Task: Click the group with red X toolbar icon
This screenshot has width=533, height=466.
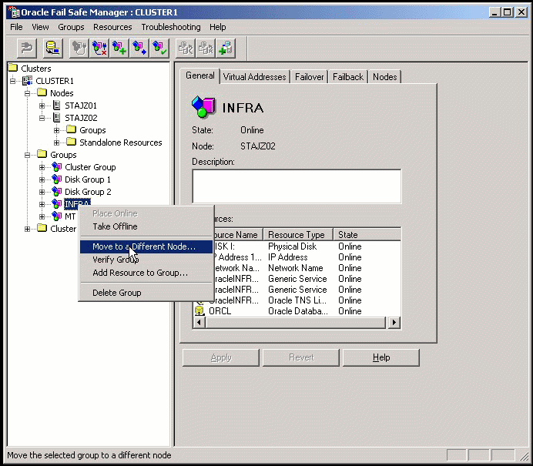Action: click(x=99, y=49)
